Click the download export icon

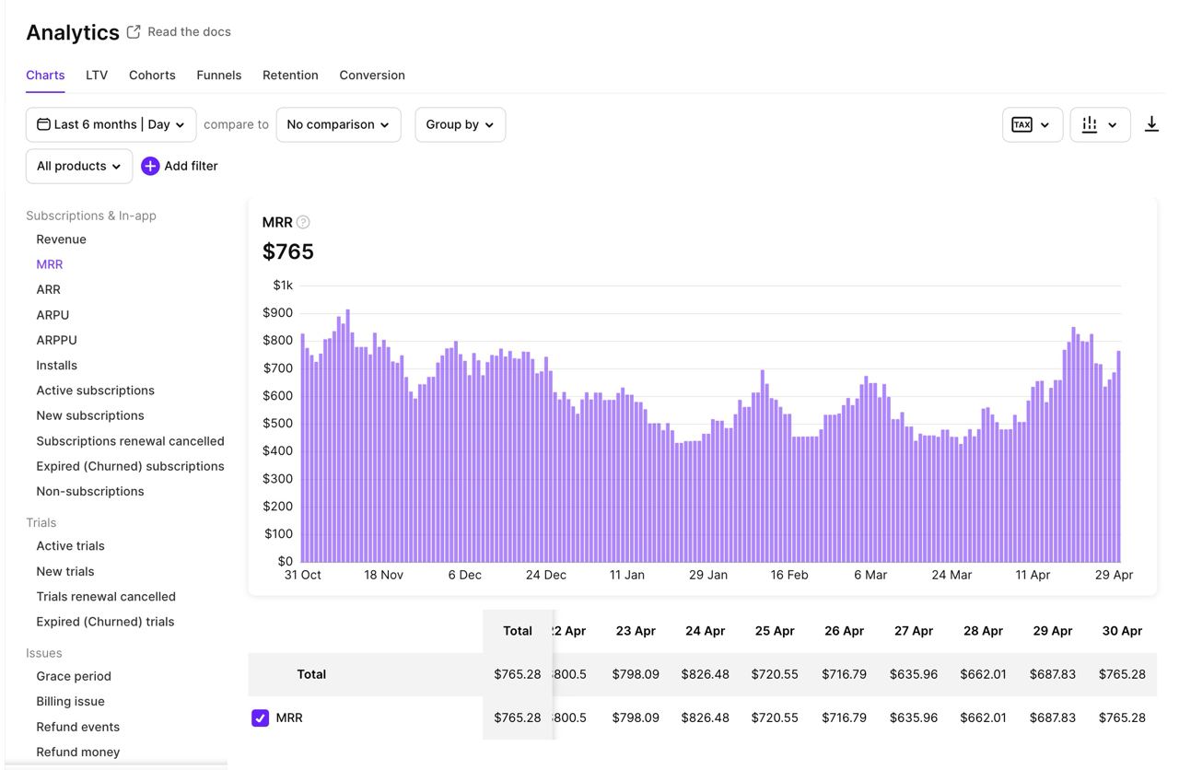tap(1152, 123)
